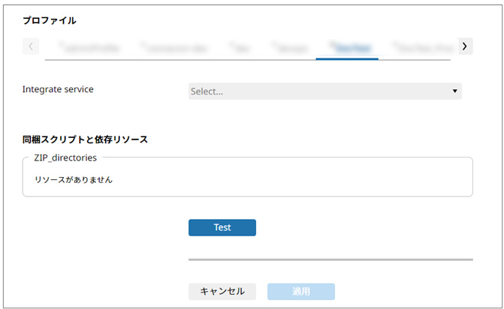Open the partially cut-off last profile tab
Screen dimensions: 504x309
424,46
